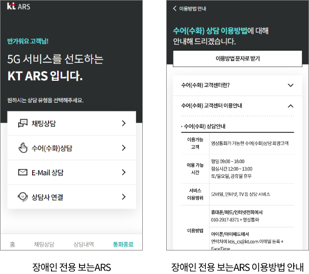Click the 이용방법 문자로 받기 button
Screen dimensions: 309x274
pos(238,59)
